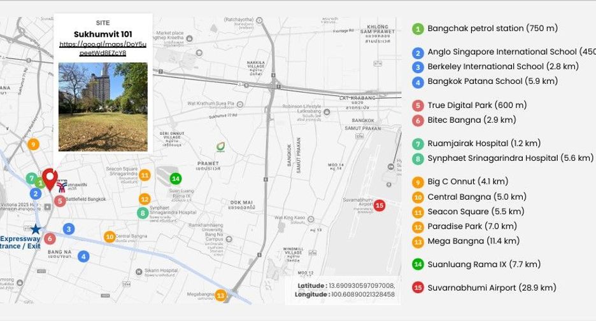Click legend icon 13 for Mega Bangna
Screen dimensions: 596x321
click(x=418, y=242)
